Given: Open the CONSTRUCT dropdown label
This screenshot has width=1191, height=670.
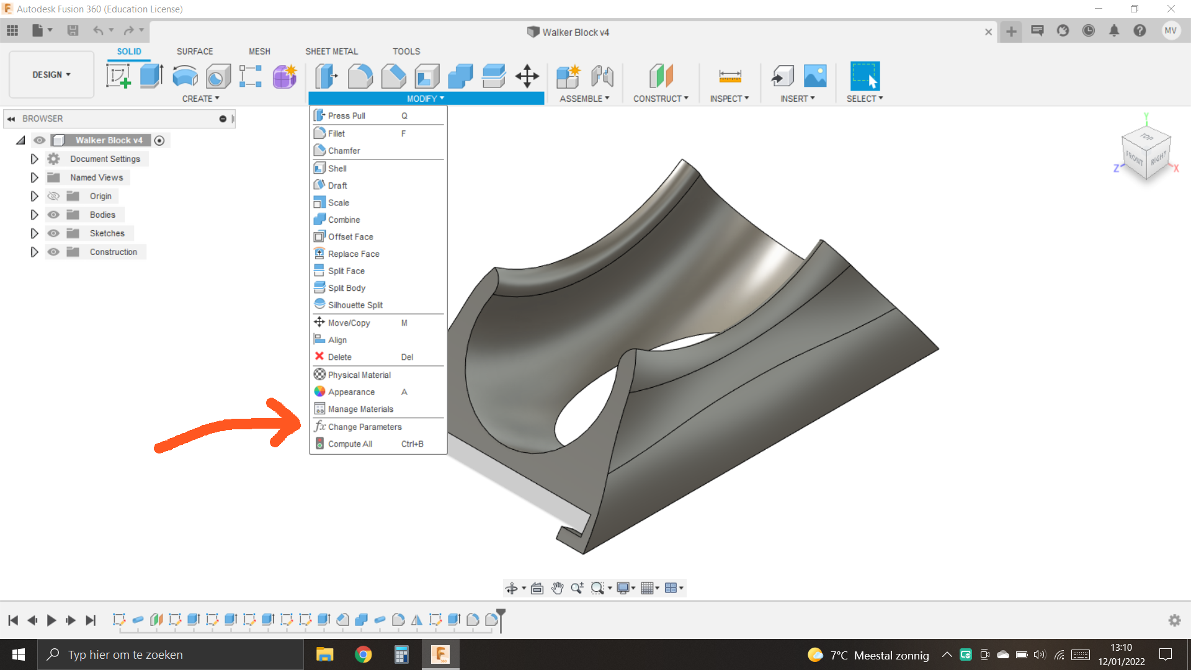Looking at the screenshot, I should click(660, 99).
